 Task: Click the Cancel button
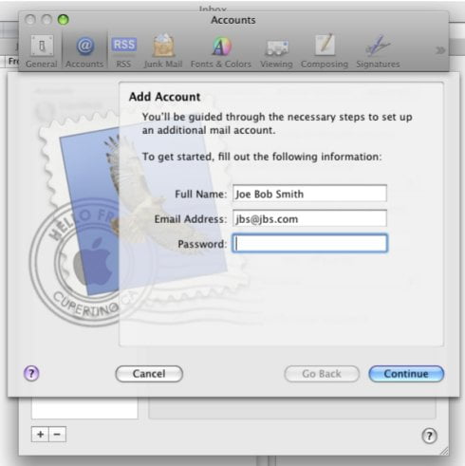pos(149,374)
